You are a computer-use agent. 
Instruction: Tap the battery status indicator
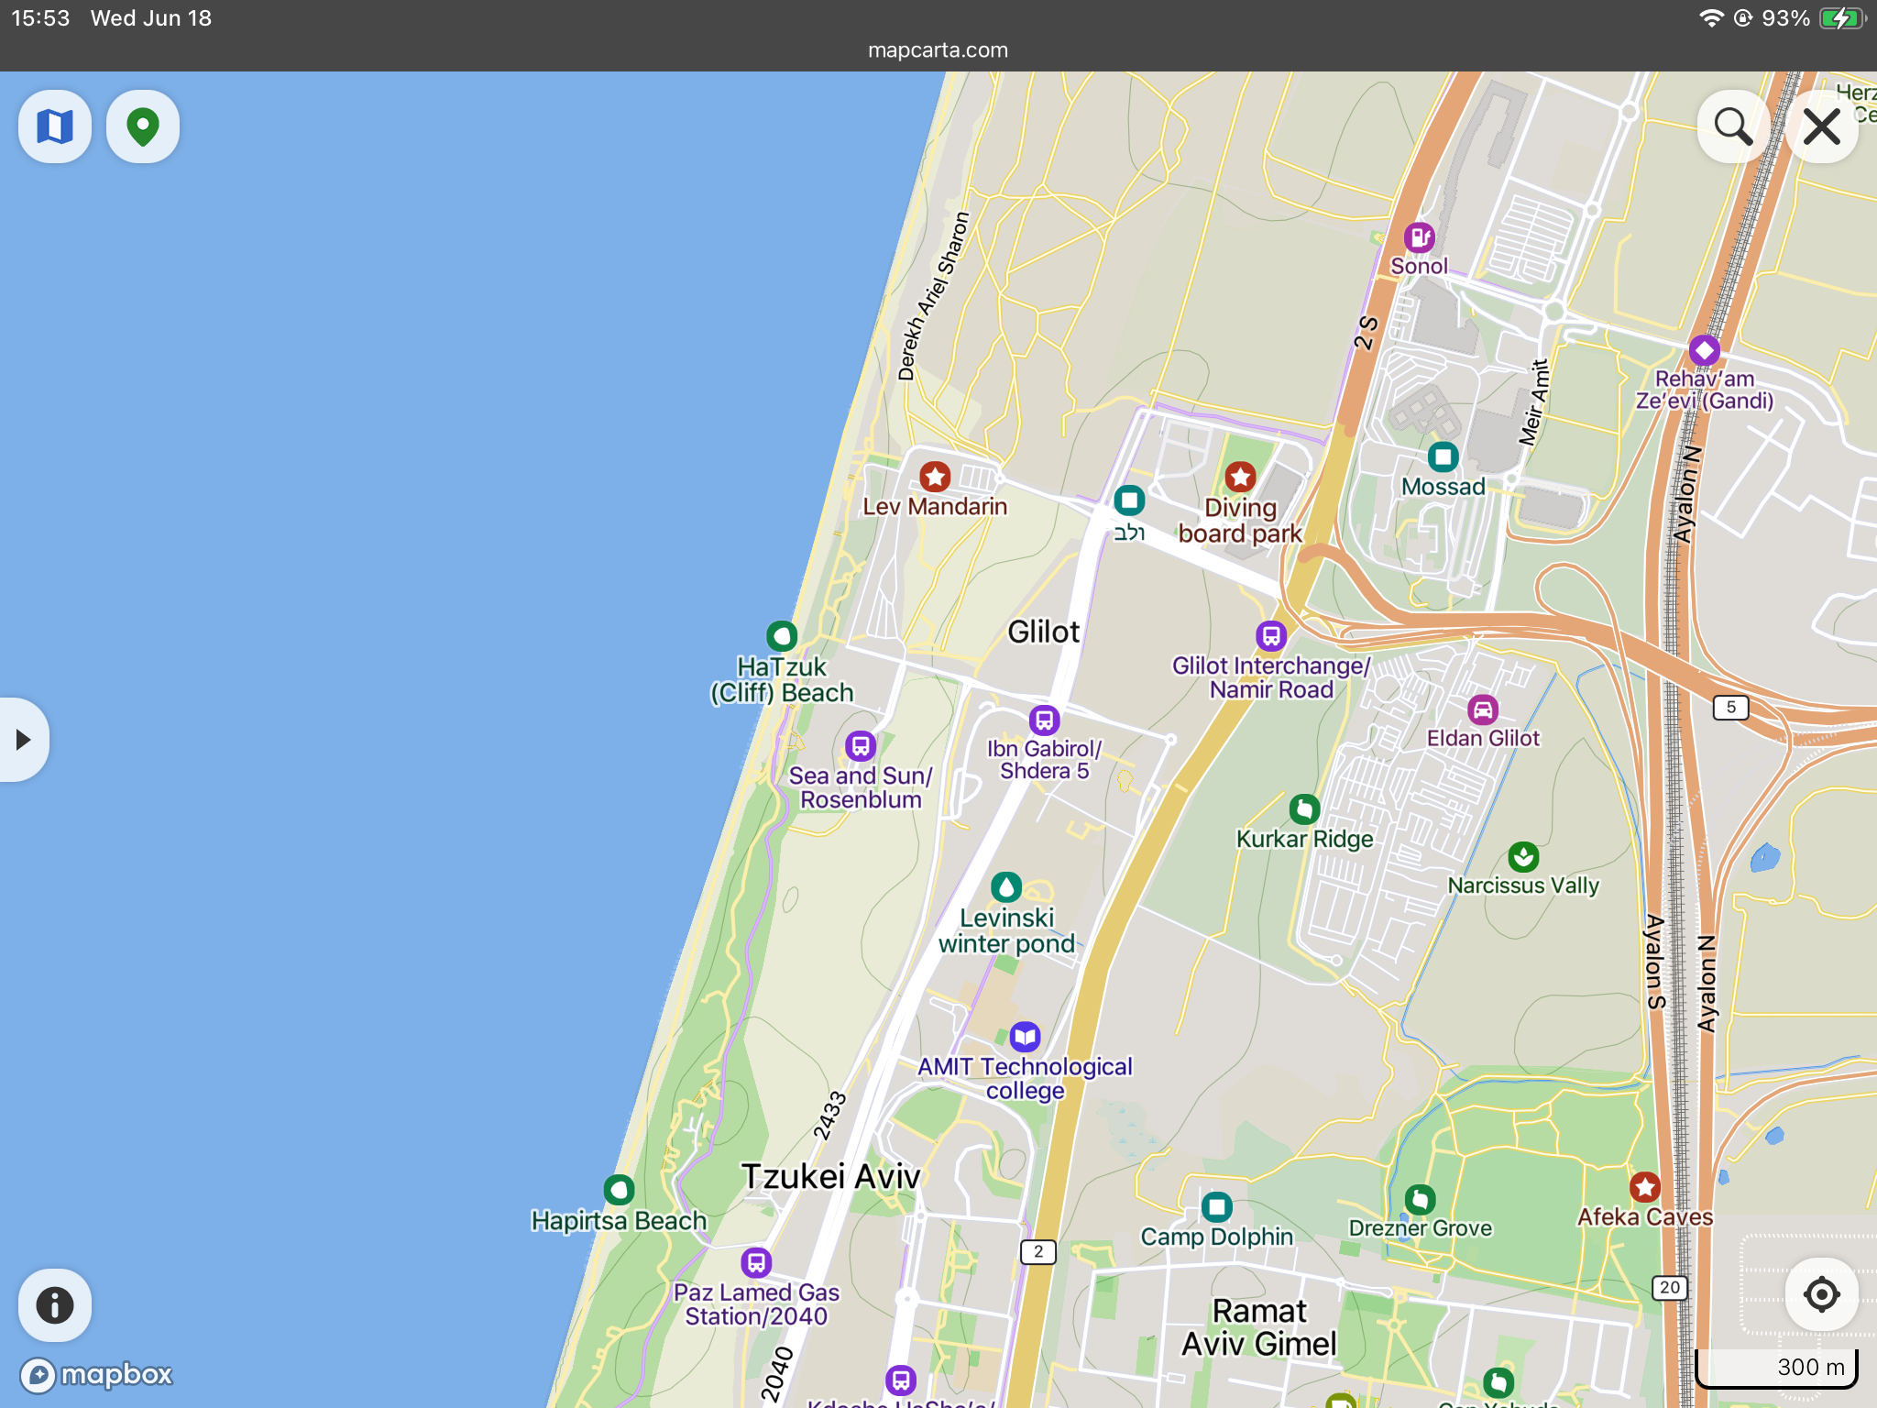click(1842, 18)
